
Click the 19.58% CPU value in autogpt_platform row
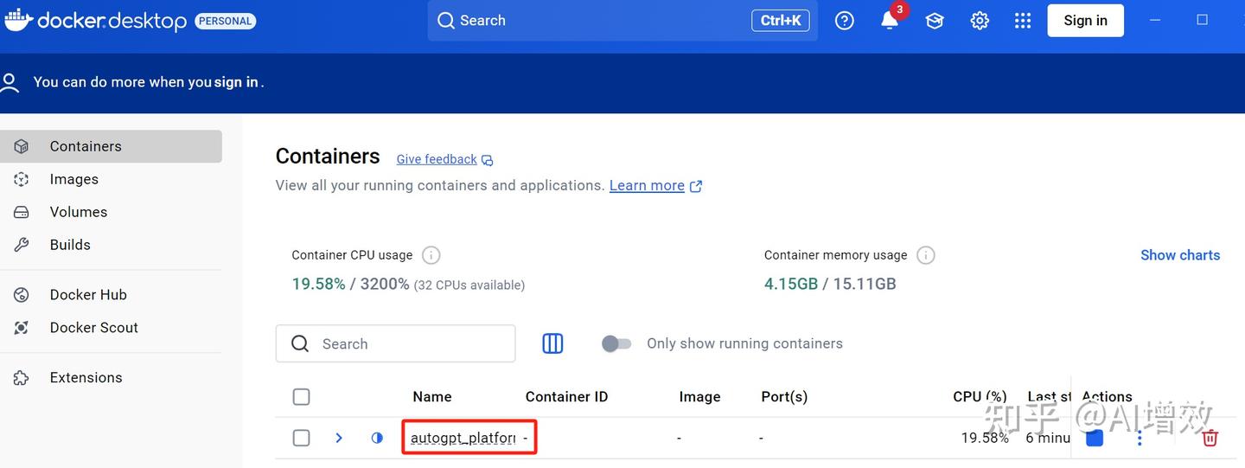985,438
